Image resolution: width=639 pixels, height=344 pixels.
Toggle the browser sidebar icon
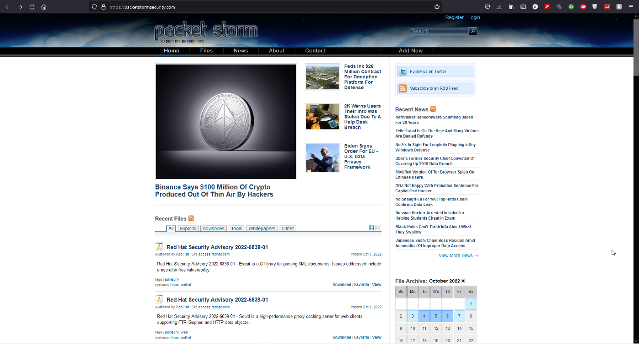[524, 7]
